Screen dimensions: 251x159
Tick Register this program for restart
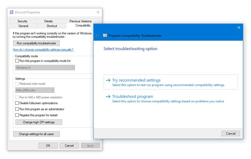(17, 115)
